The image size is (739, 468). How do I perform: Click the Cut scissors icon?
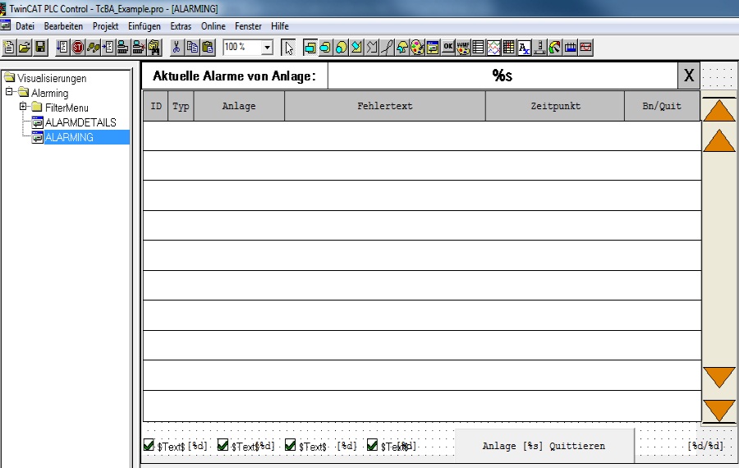coord(177,47)
